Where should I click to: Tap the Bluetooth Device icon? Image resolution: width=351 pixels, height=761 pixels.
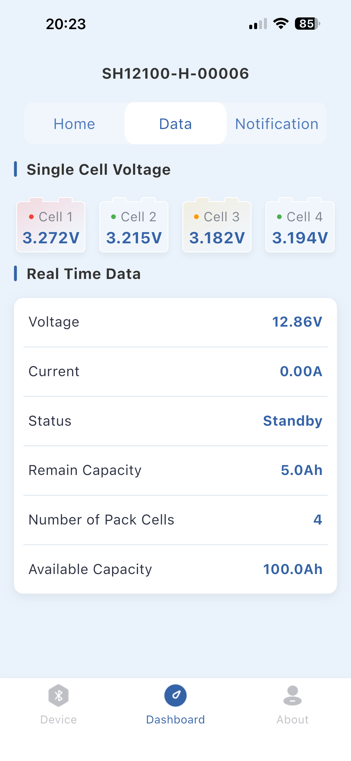tap(59, 695)
